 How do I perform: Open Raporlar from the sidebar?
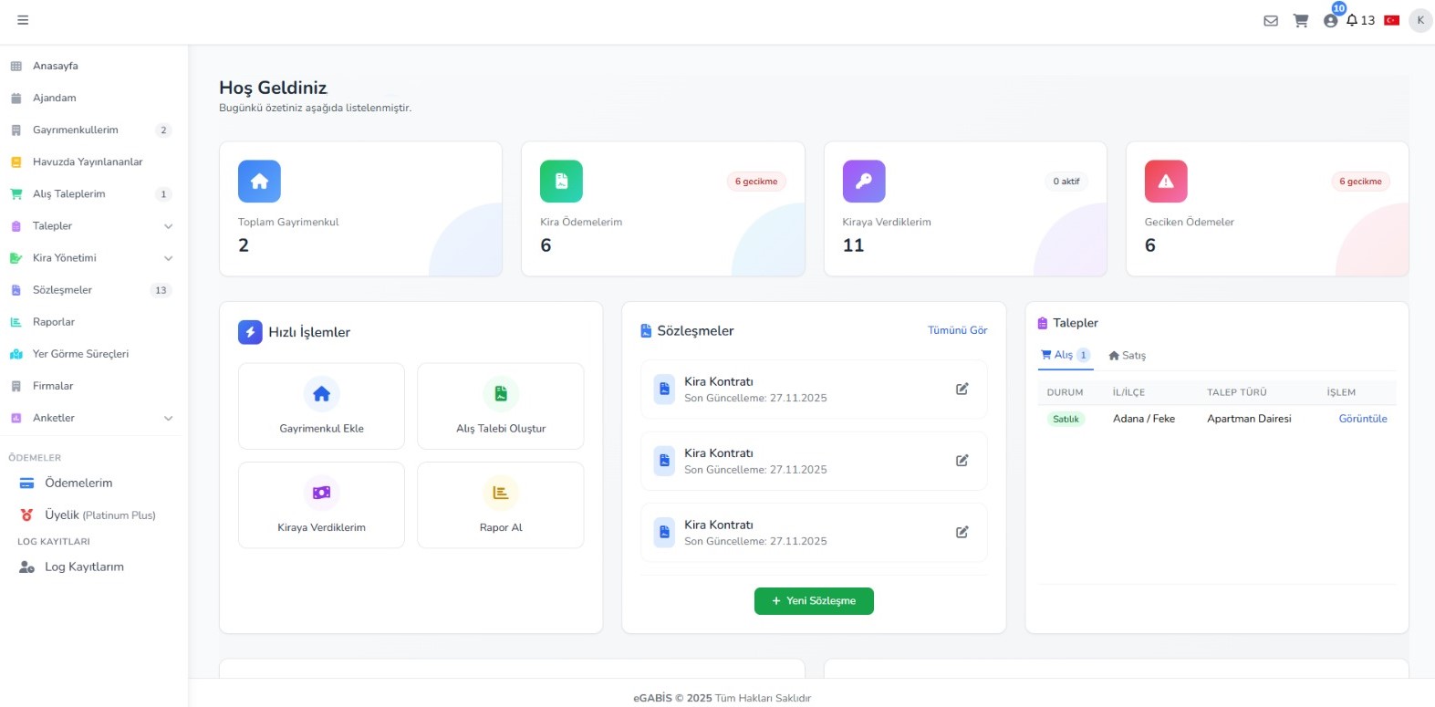click(x=54, y=322)
